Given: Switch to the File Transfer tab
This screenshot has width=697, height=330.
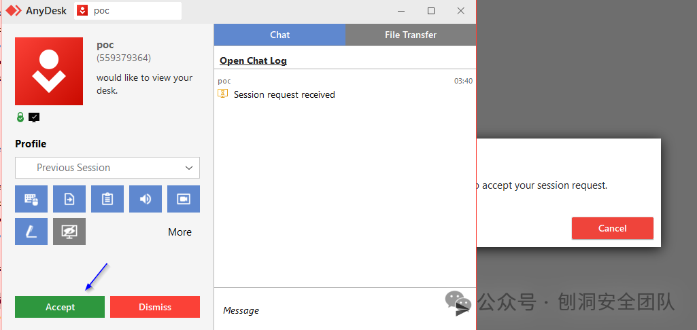Looking at the screenshot, I should 410,35.
